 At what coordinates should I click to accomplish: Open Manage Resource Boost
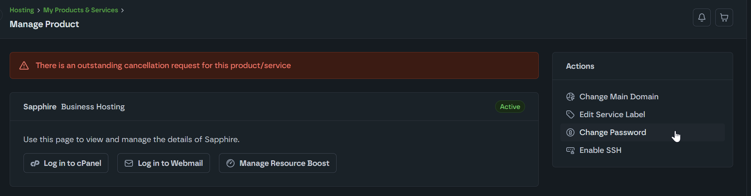pos(277,163)
